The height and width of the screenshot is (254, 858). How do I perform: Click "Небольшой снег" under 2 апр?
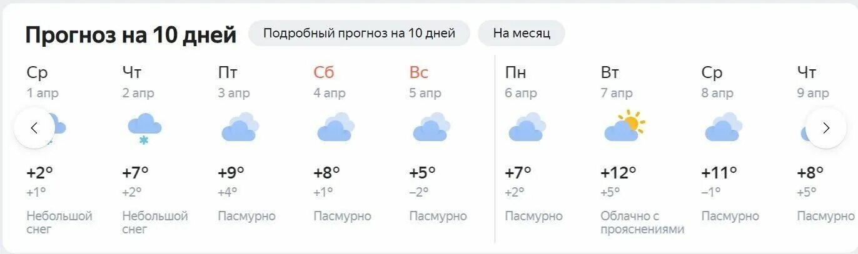tap(155, 223)
